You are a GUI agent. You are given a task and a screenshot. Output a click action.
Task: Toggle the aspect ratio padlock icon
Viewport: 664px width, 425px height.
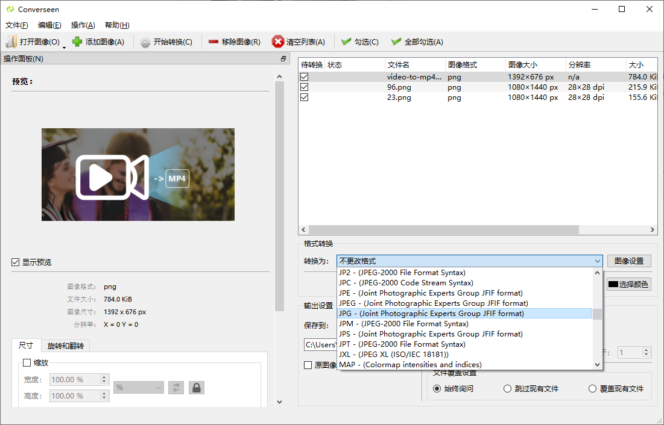click(x=196, y=388)
